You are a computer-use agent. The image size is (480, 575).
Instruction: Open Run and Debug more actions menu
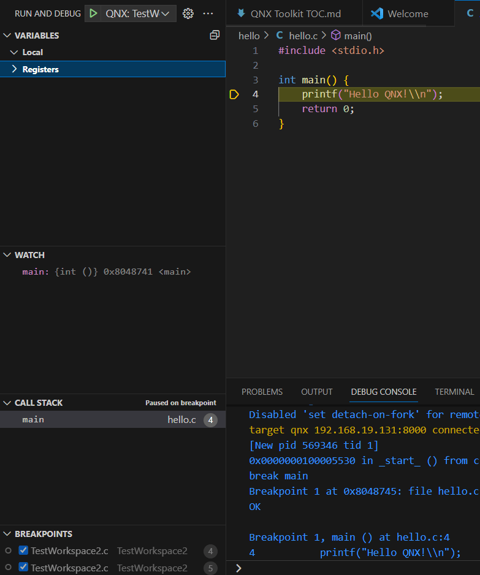[x=208, y=13]
